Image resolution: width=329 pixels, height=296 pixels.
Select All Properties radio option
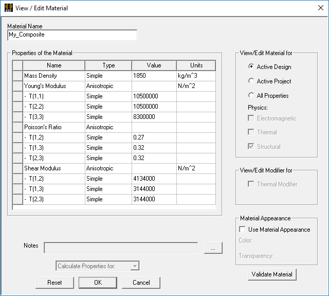coord(251,95)
